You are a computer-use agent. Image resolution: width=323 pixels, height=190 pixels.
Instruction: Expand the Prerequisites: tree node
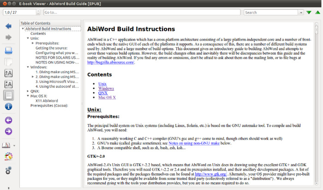click(x=32, y=43)
